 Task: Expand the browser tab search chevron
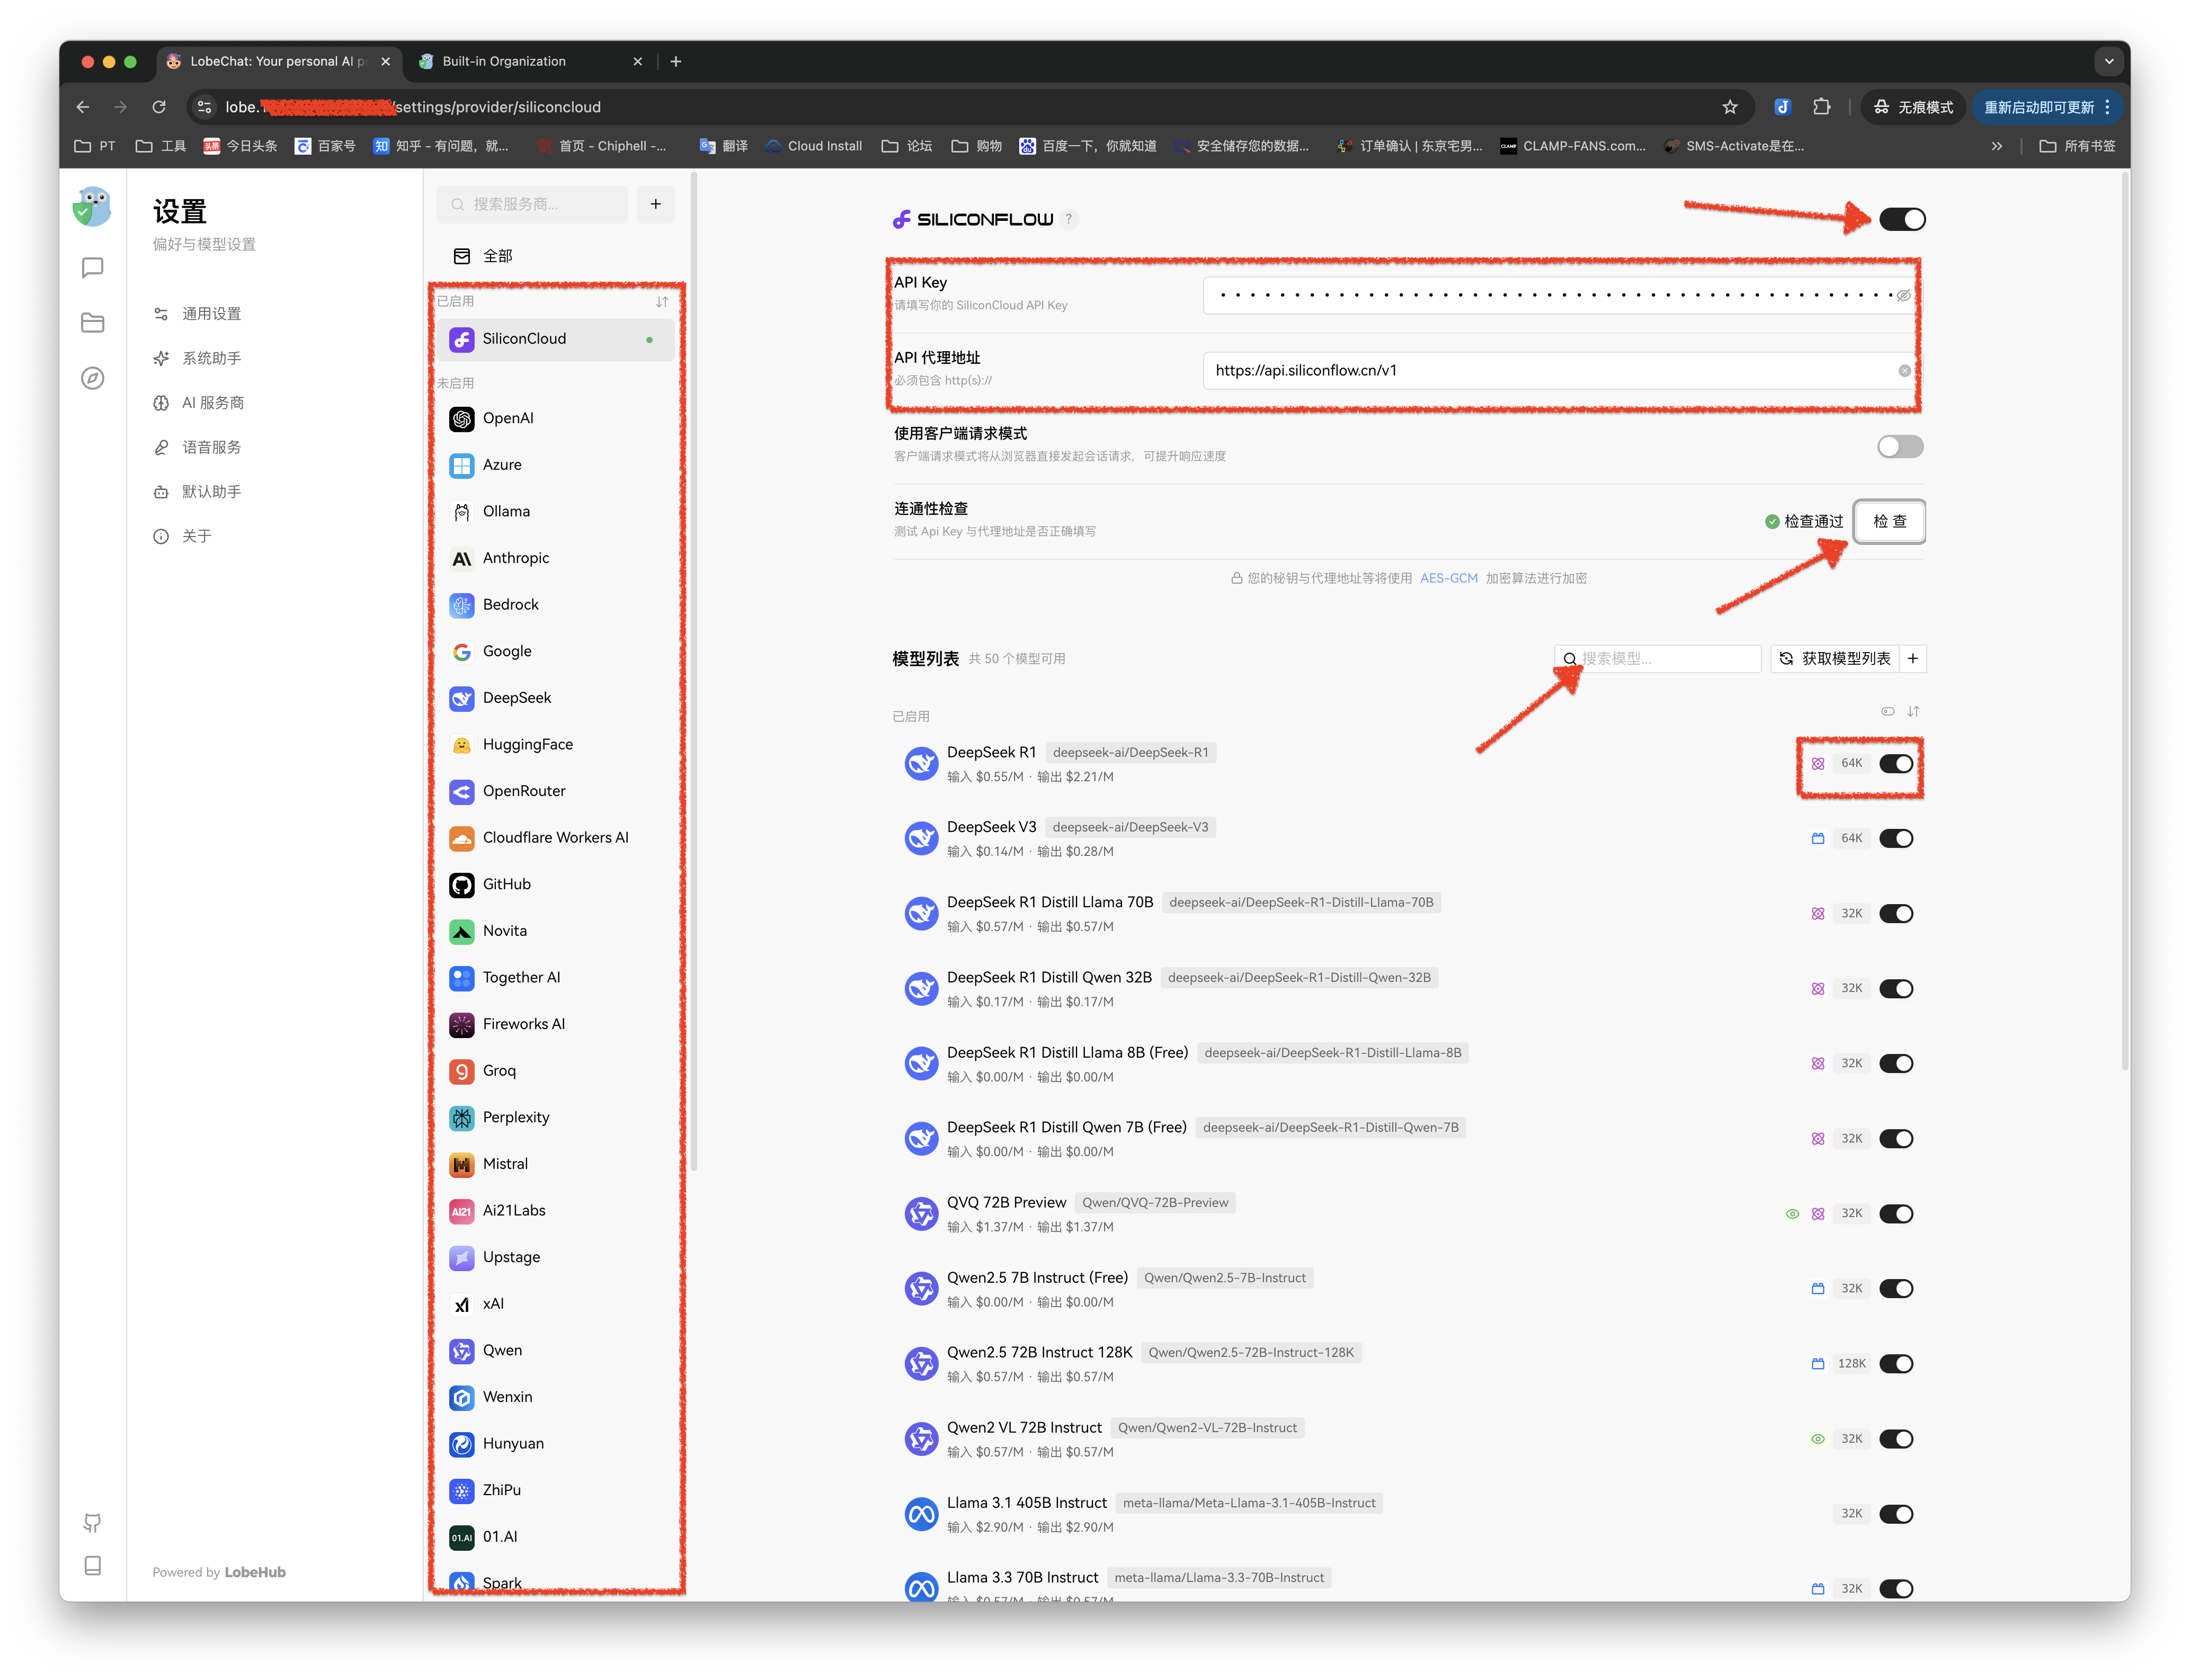pos(2109,61)
